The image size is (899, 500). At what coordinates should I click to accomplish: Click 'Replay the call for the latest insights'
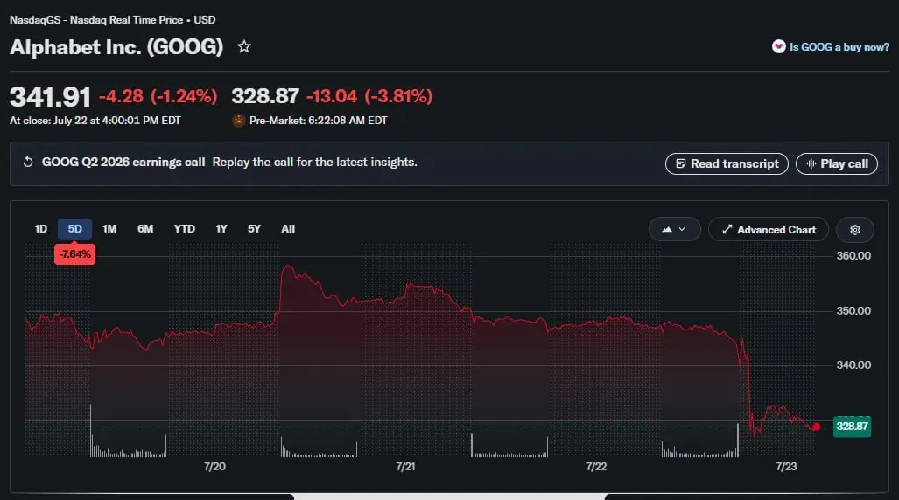(x=315, y=162)
